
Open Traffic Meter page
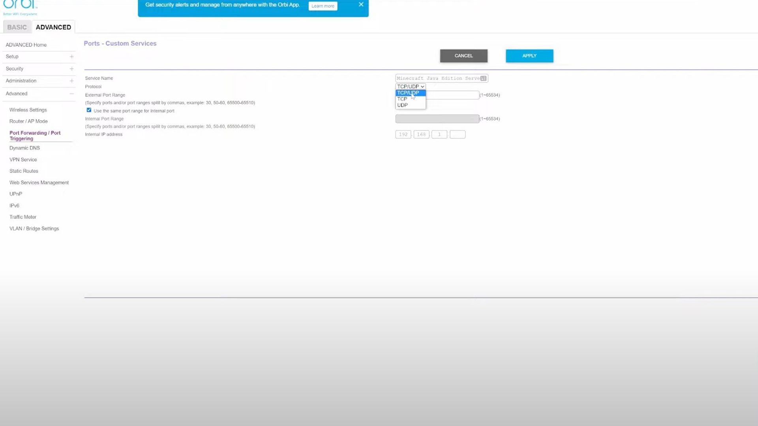click(23, 217)
